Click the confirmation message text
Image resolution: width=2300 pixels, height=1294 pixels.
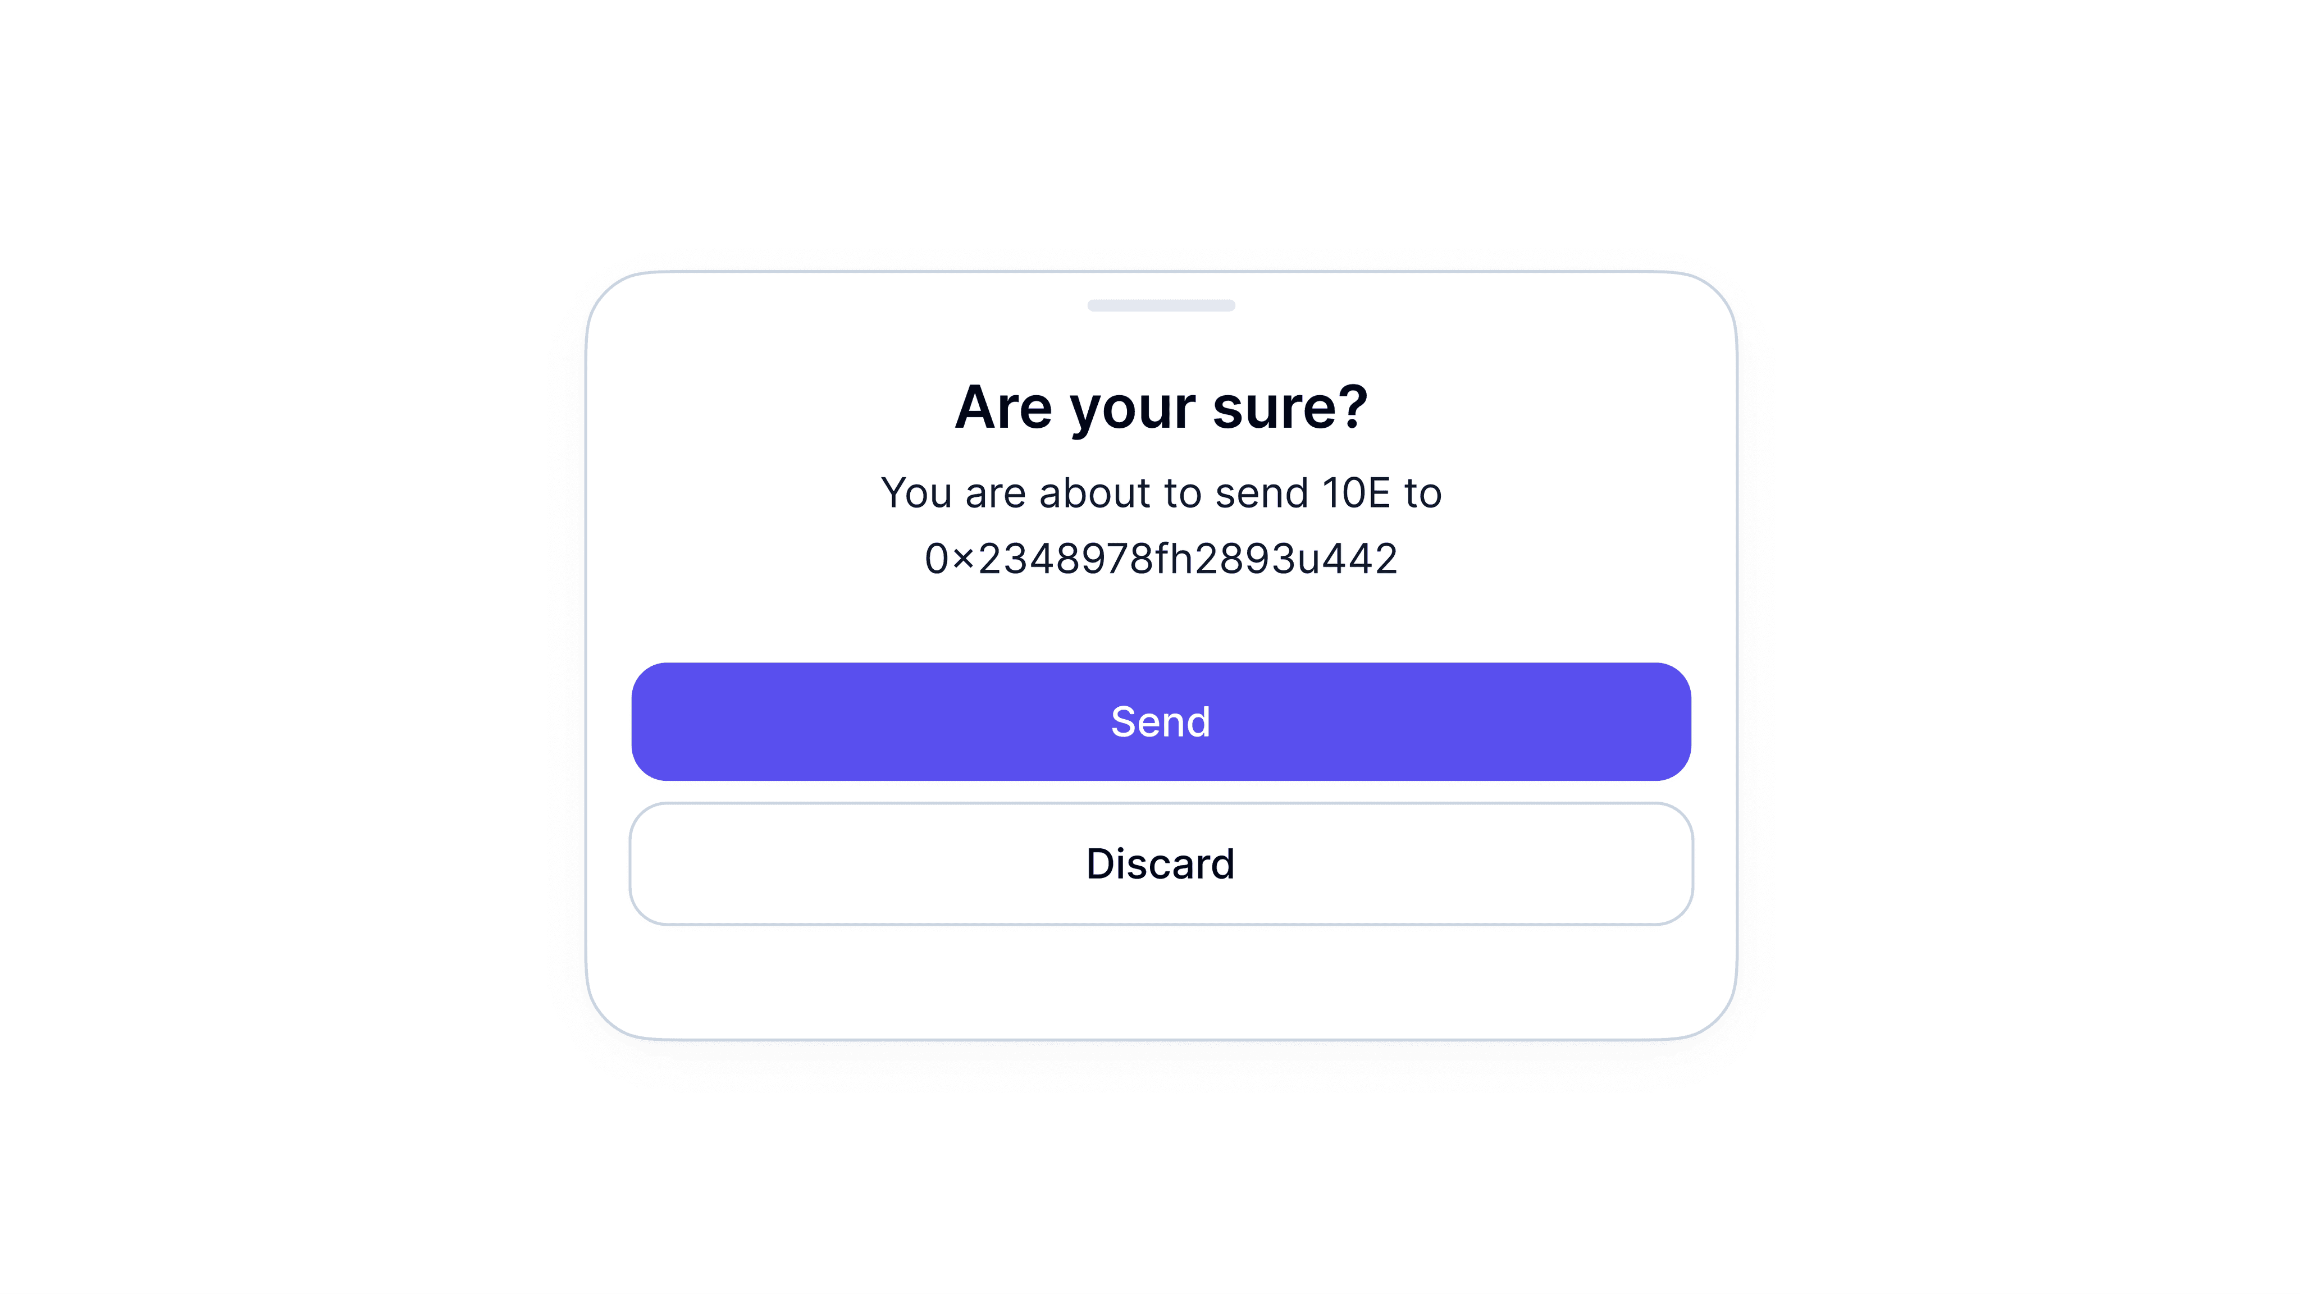1162,492
